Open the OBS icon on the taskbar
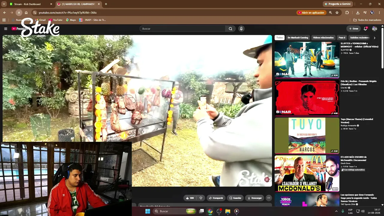Viewport: 384px width, 216px height. click(219, 211)
